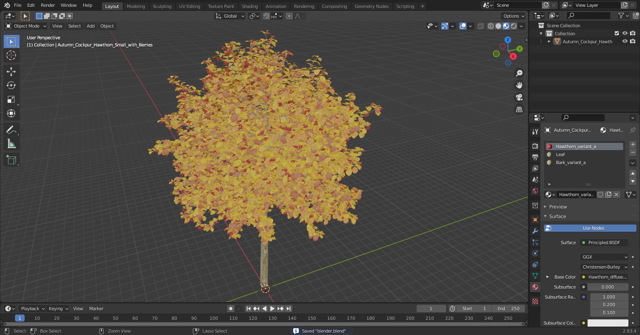Select the Move tool
The height and width of the screenshot is (335, 640).
click(11, 72)
